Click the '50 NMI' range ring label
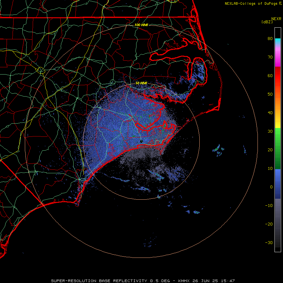The height and width of the screenshot is (283, 283). (141, 83)
